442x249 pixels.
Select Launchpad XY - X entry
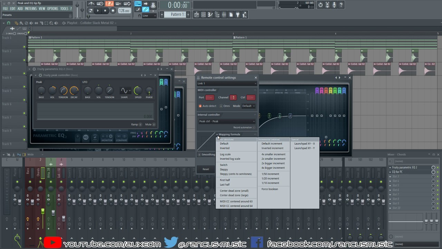(x=304, y=144)
